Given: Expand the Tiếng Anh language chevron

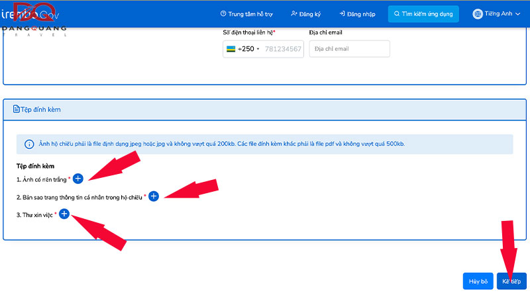Looking at the screenshot, I should tap(517, 14).
